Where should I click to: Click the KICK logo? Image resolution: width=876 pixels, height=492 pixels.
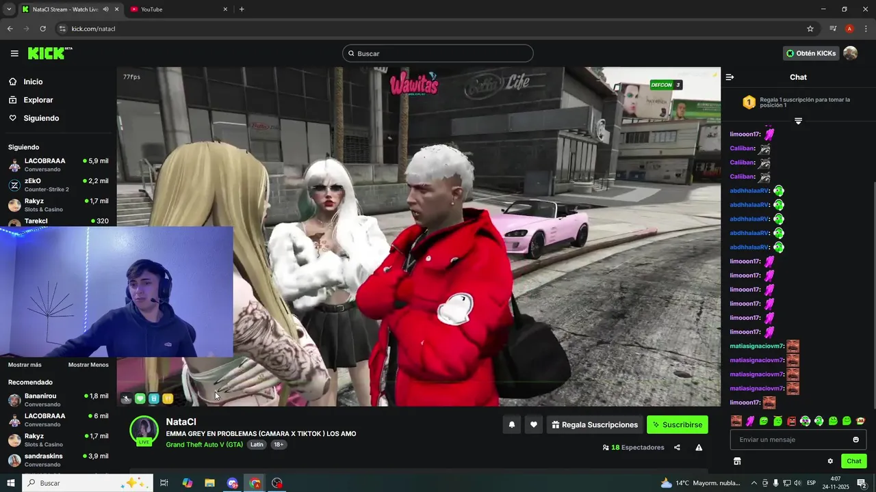[50, 53]
